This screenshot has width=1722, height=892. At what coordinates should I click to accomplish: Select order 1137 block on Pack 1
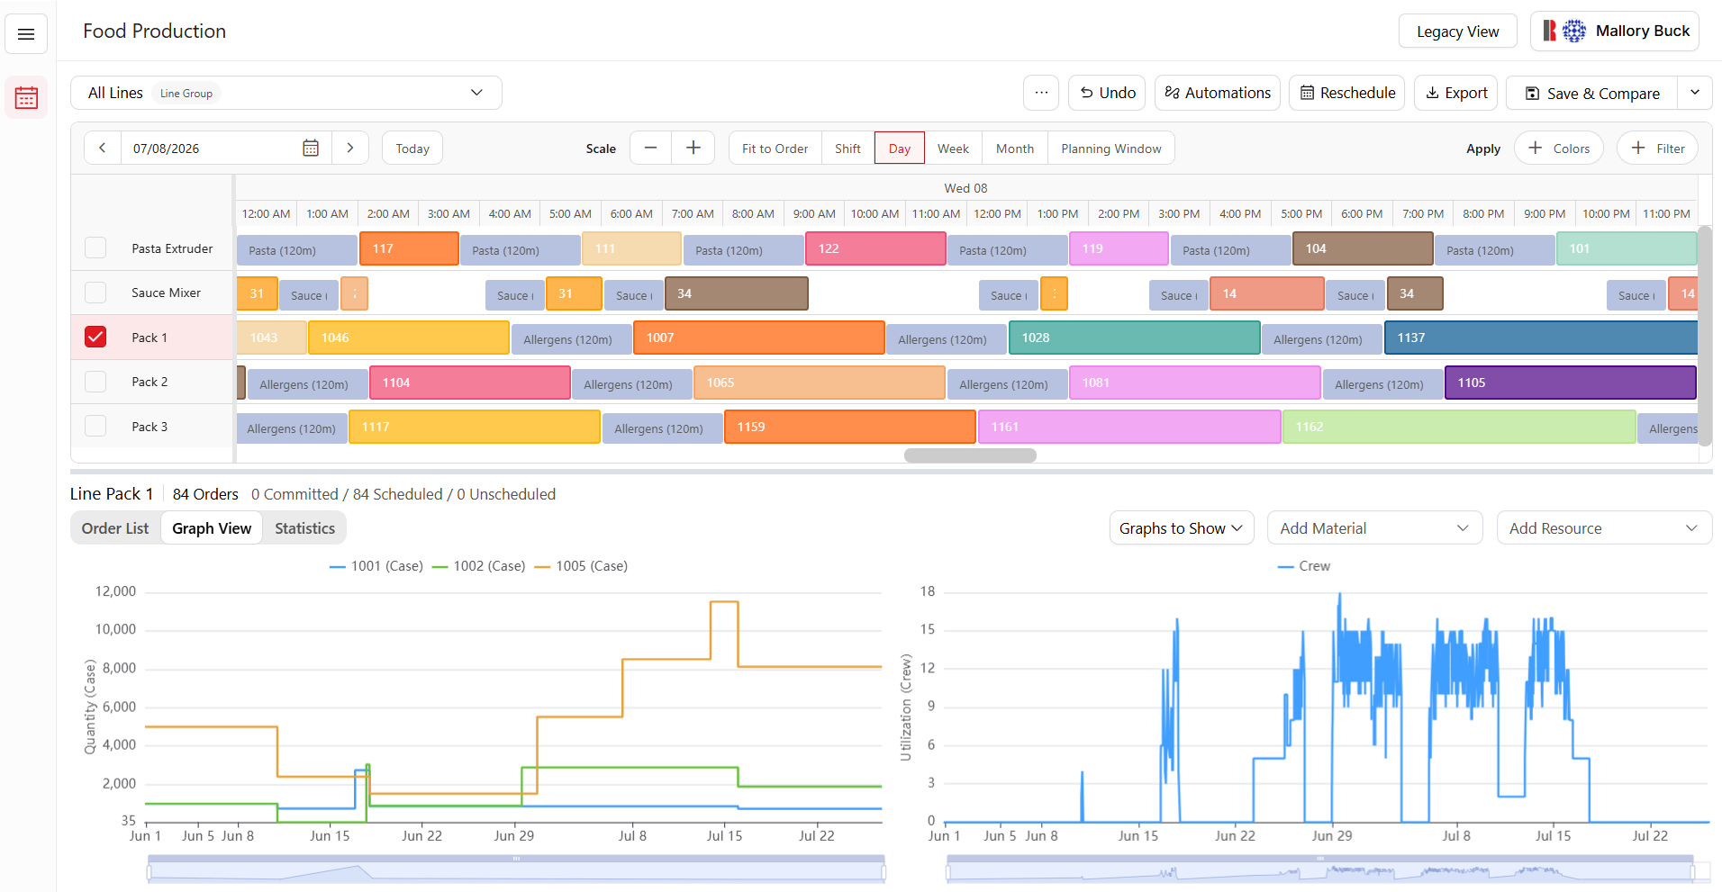(1540, 338)
